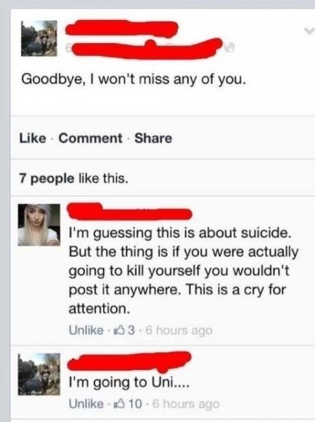Viewport: 315px width, 422px height.
Task: Open the redacted name above Uni reply
Action: (129, 360)
